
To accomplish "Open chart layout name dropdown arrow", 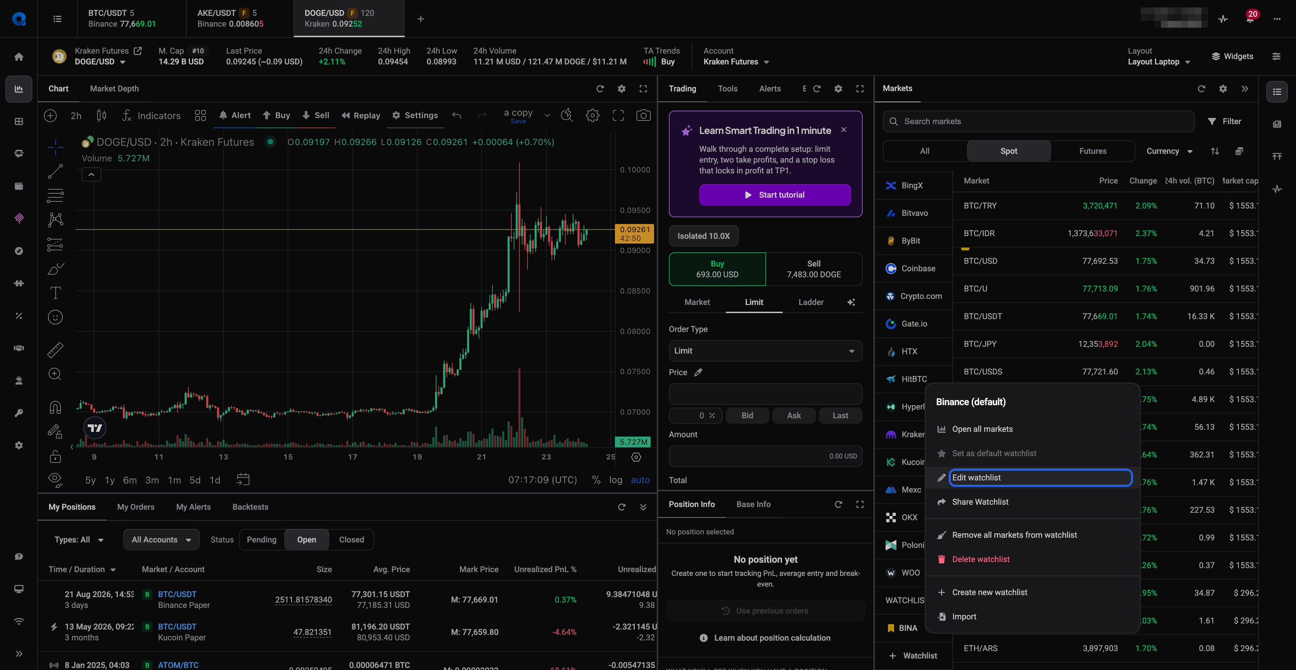I will [547, 115].
